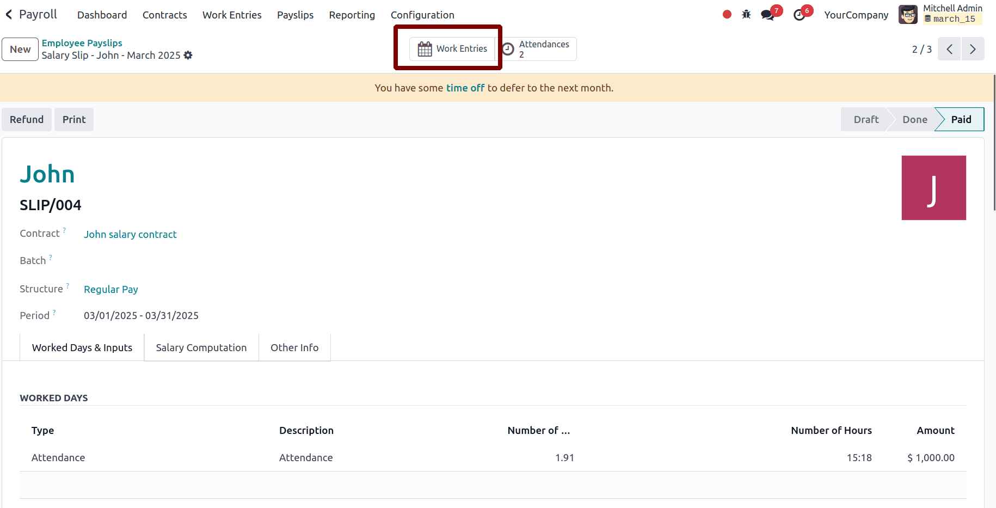Click the Paid status stage
The width and height of the screenshot is (996, 508).
[x=961, y=119]
